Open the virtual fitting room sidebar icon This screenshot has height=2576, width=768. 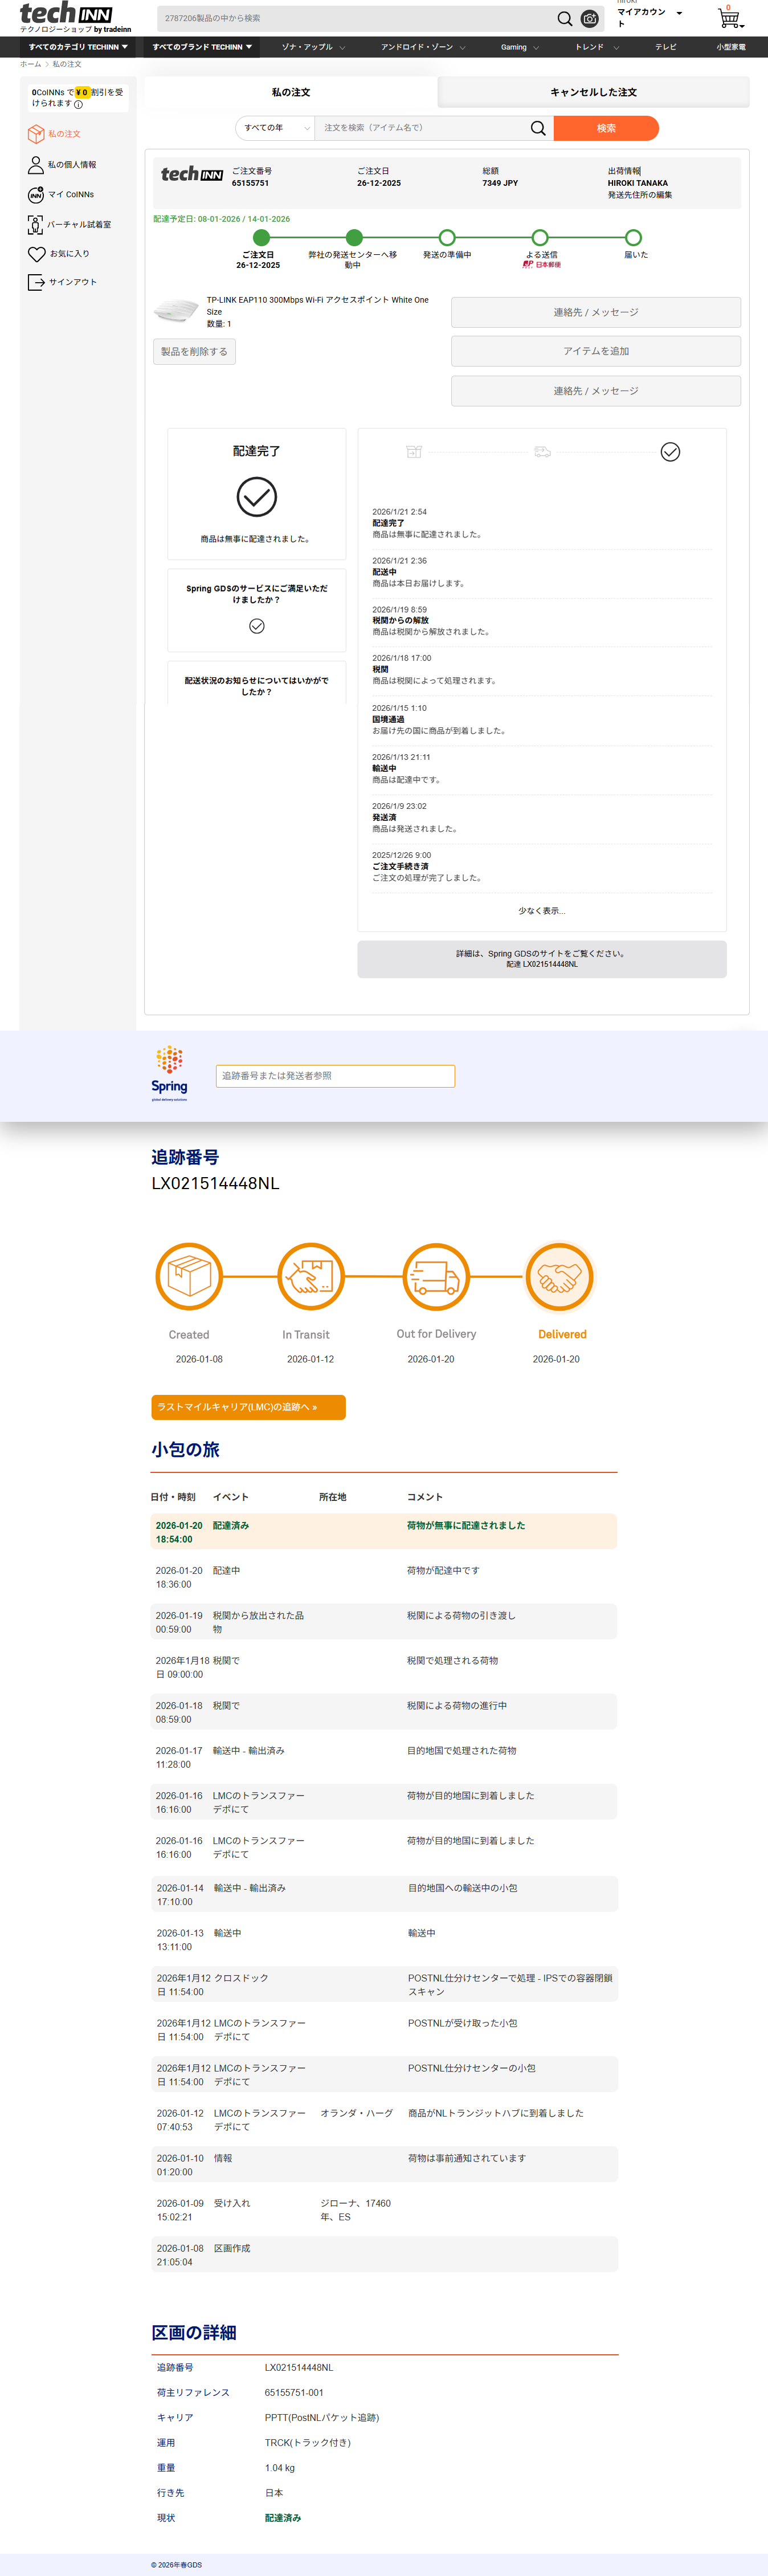pos(36,225)
